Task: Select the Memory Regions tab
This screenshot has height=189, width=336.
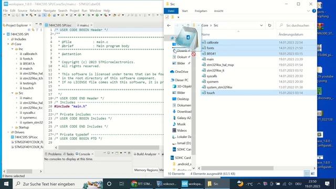Action: coord(146,170)
